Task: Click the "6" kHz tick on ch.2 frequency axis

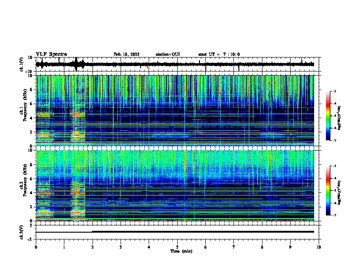Action: pyautogui.click(x=31, y=179)
